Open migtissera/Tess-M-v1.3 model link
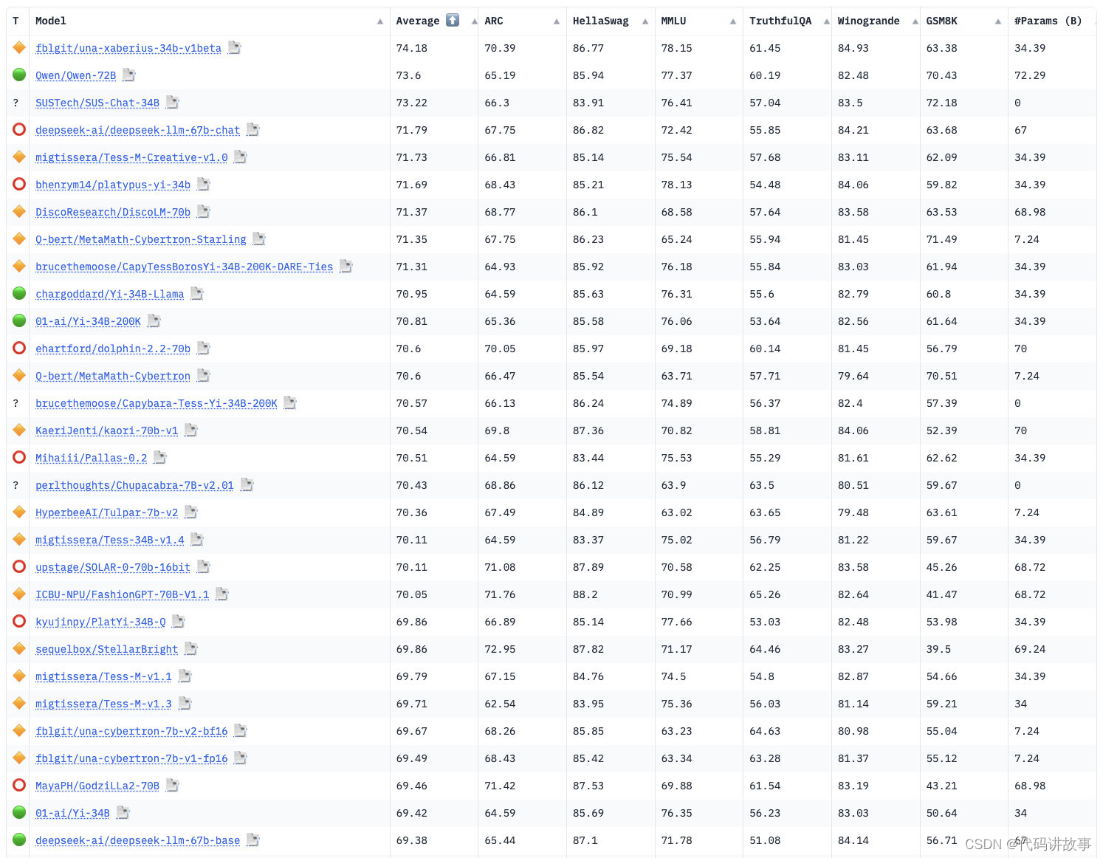1103x858 pixels. [x=103, y=704]
